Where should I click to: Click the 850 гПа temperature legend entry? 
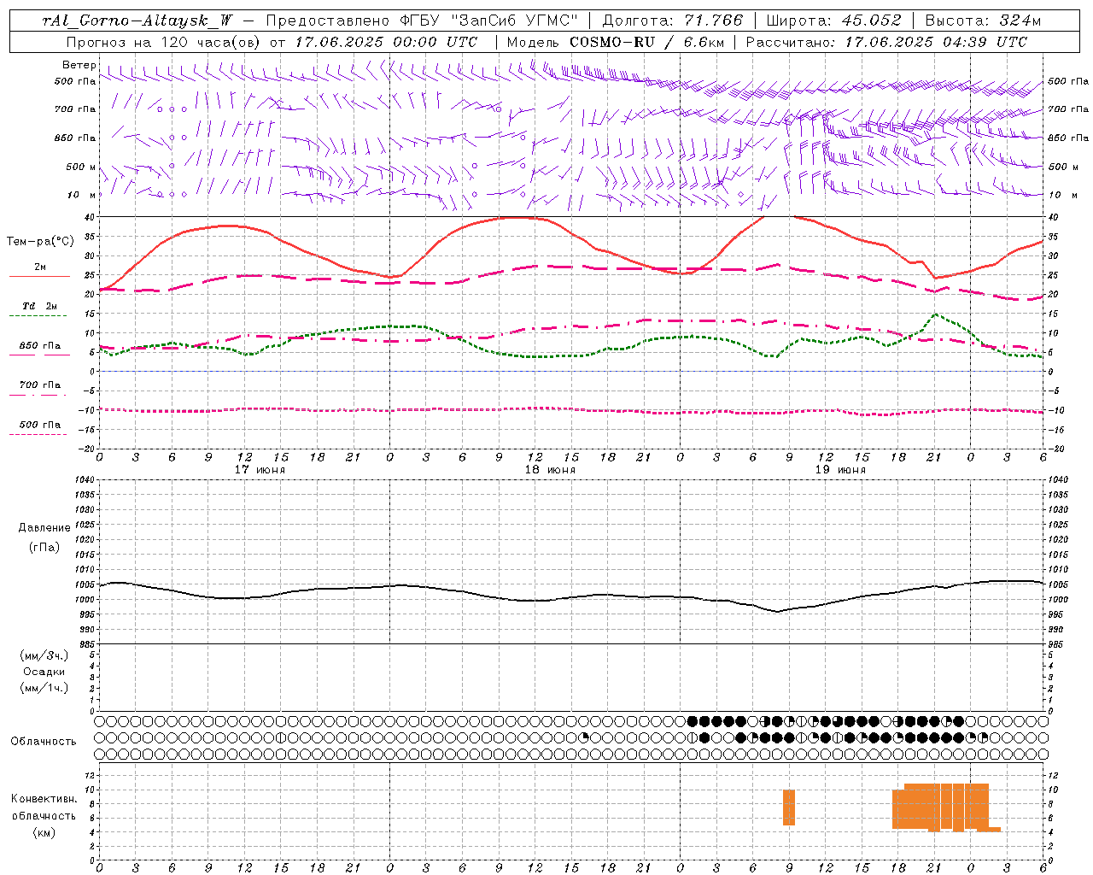pyautogui.click(x=40, y=346)
